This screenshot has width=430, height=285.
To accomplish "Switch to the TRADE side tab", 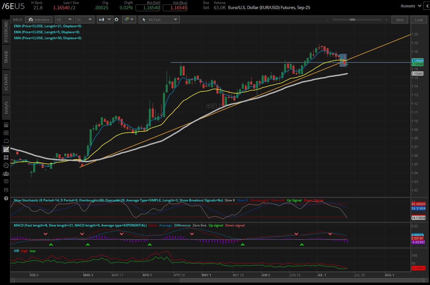I will click(x=6, y=57).
